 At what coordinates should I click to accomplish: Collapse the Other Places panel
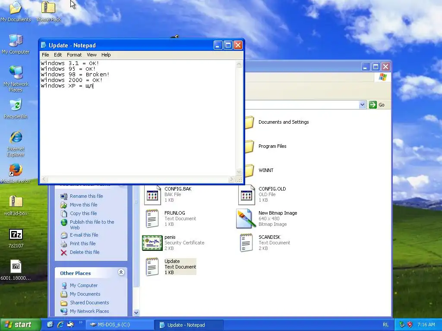[x=121, y=272]
